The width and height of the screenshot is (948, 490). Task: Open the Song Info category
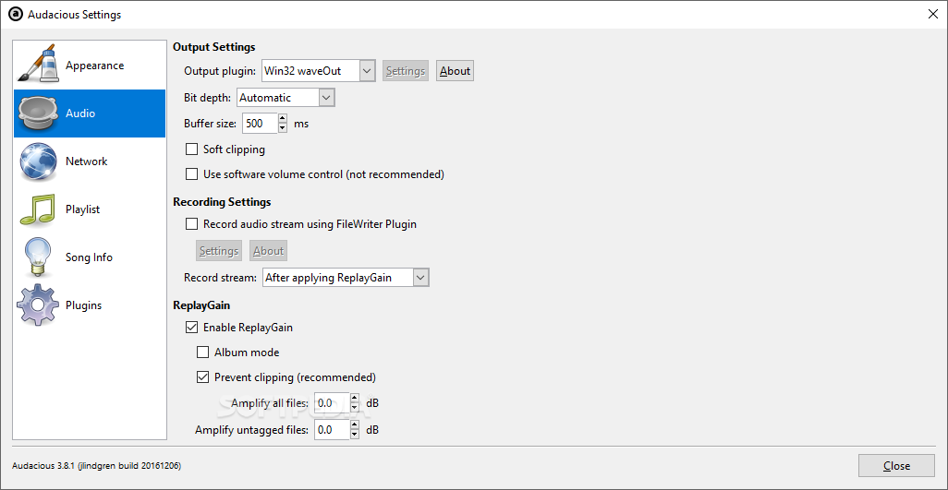pos(89,257)
